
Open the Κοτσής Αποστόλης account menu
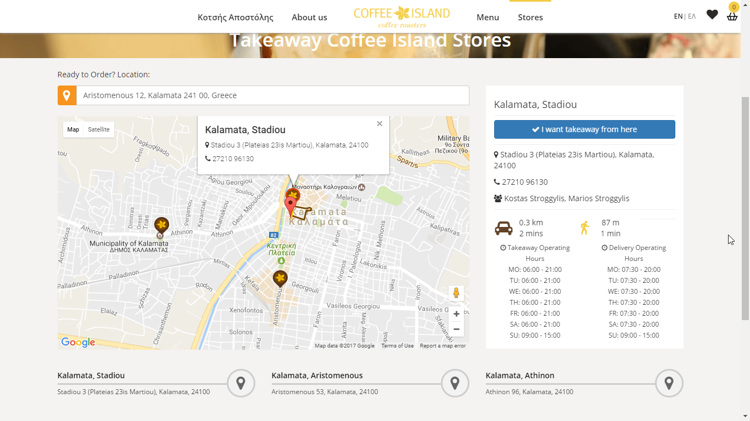(236, 17)
